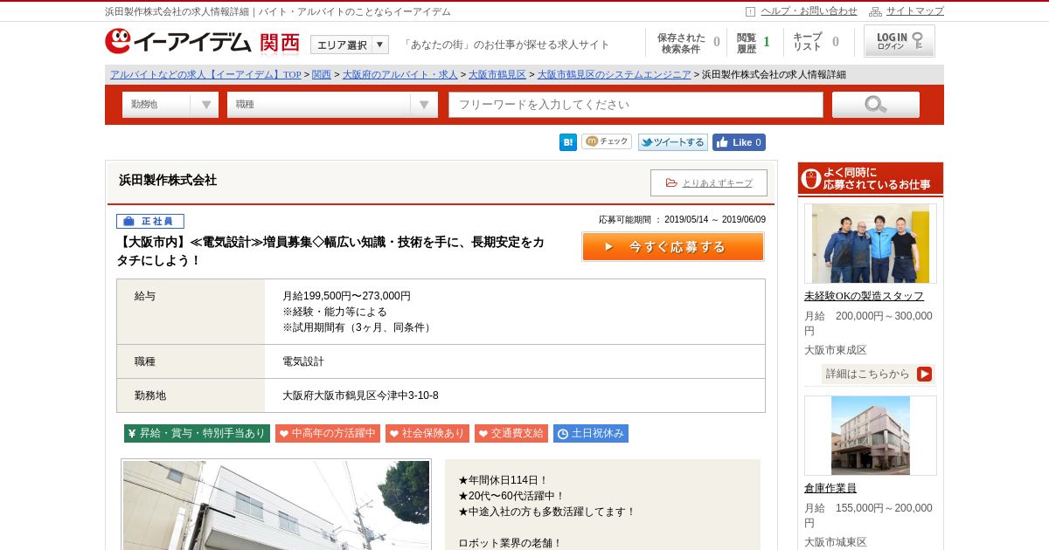Image resolution: width=1049 pixels, height=550 pixels.
Task: Open 未経験OKの製造スタッフ job link
Action: [864, 296]
